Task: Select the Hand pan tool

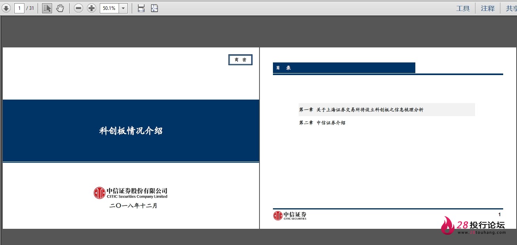Action: [x=60, y=8]
